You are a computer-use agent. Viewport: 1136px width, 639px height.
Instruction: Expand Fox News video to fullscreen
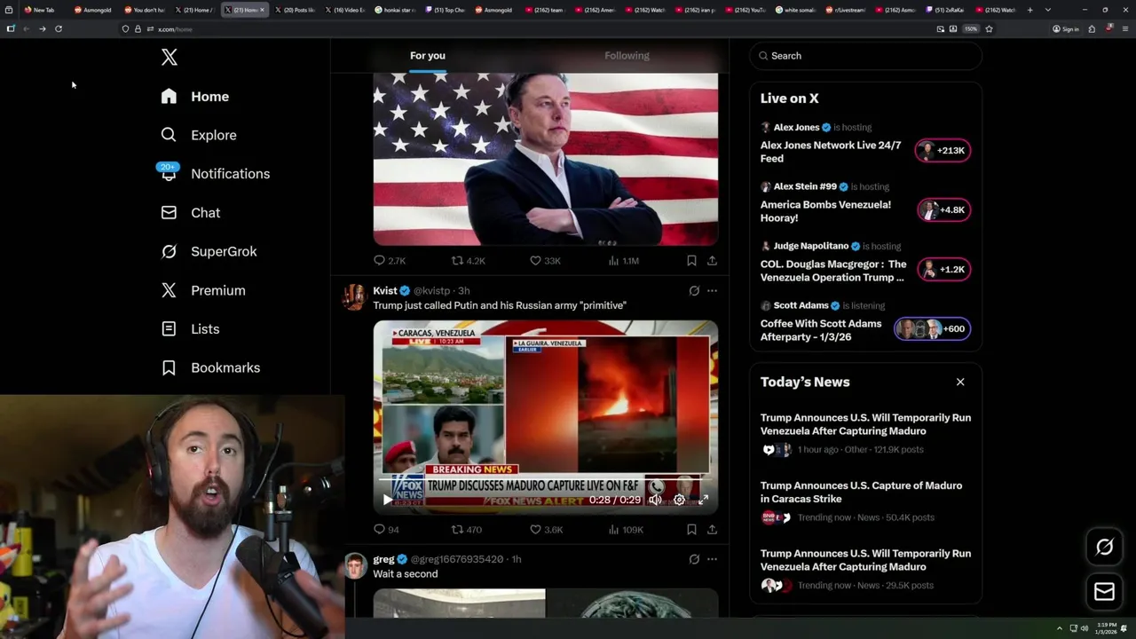pyautogui.click(x=703, y=500)
